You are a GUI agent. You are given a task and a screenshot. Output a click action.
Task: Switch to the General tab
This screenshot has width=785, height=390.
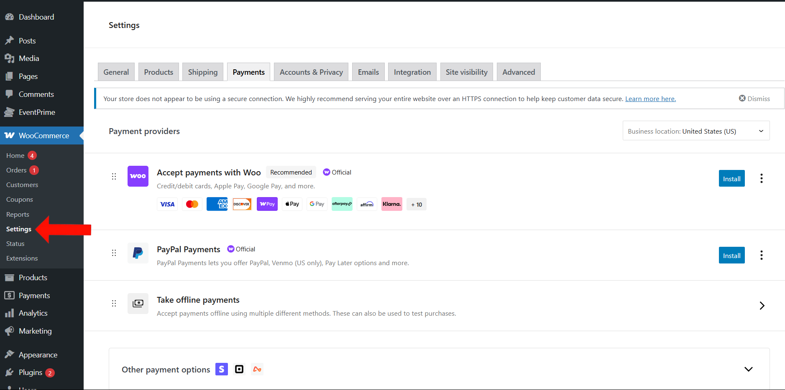coord(116,72)
